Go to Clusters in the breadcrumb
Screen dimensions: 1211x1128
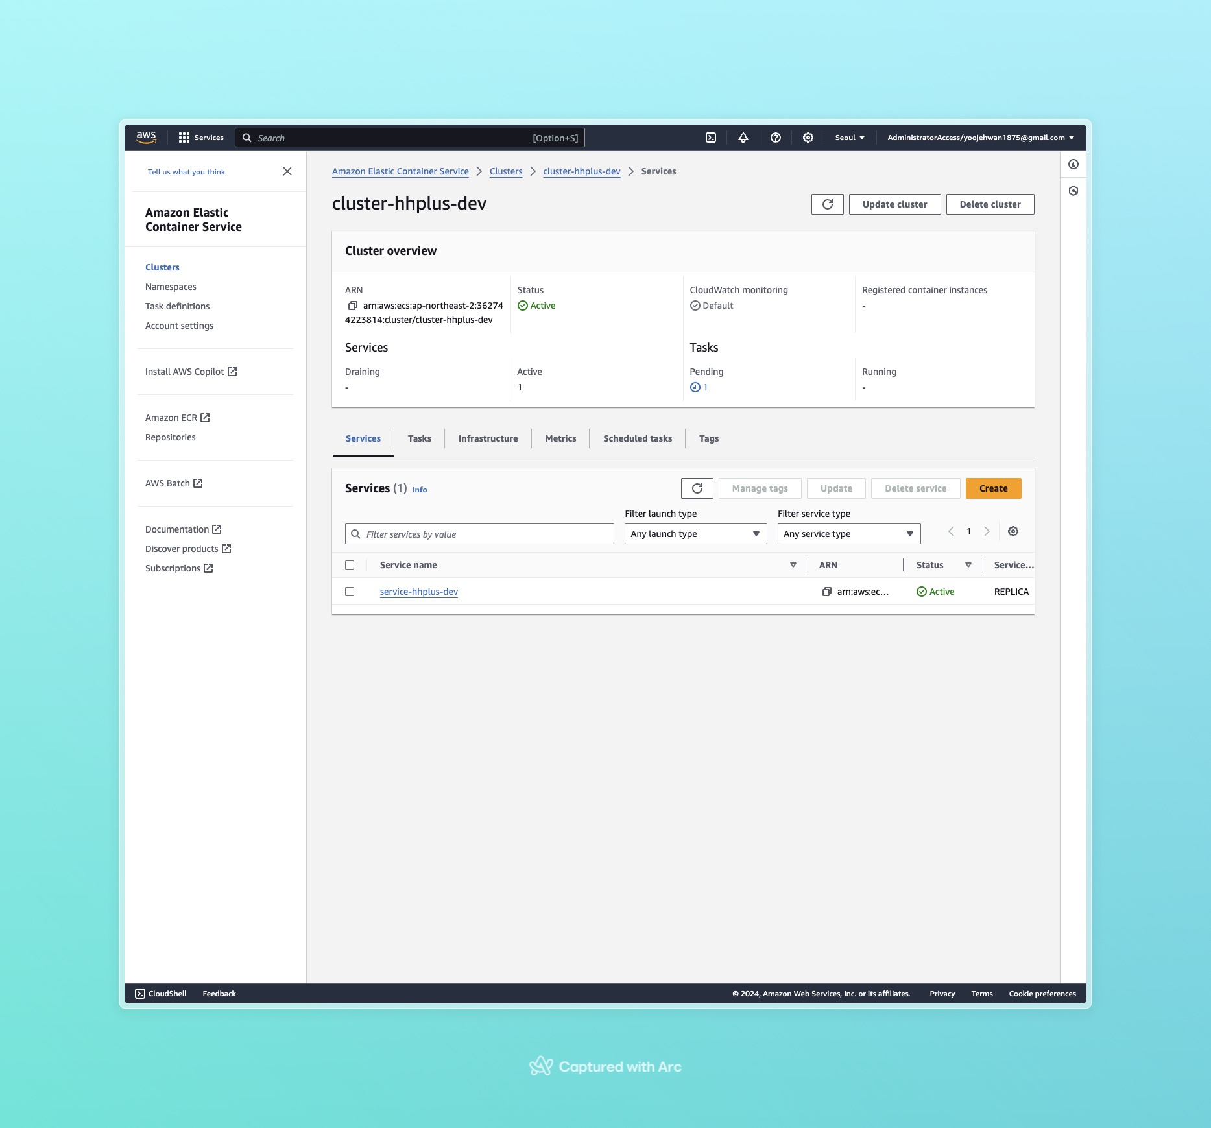tap(506, 171)
